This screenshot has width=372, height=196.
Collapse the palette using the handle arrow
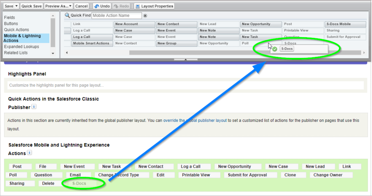coord(186,60)
